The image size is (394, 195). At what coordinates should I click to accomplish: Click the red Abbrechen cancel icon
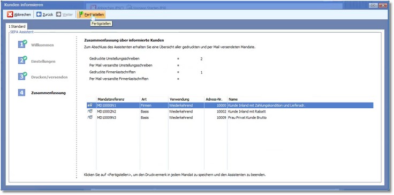[10, 14]
